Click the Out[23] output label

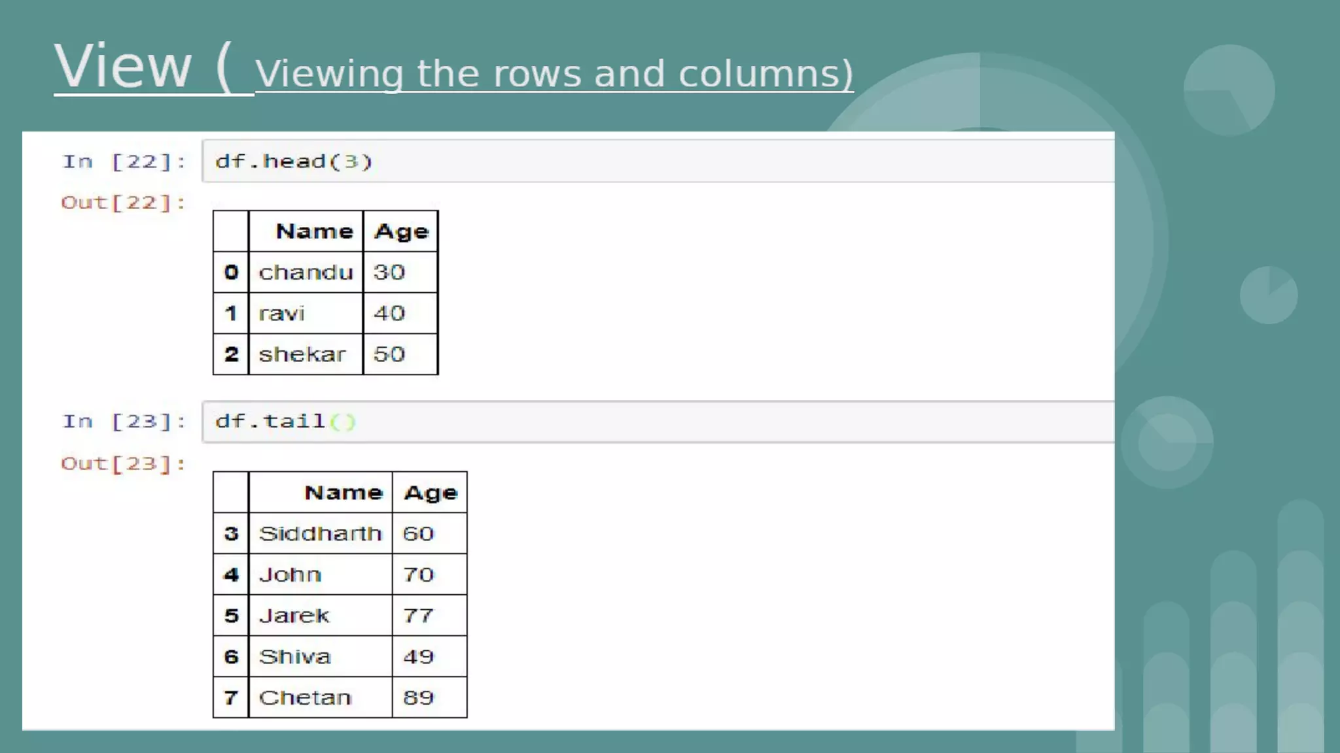(124, 463)
